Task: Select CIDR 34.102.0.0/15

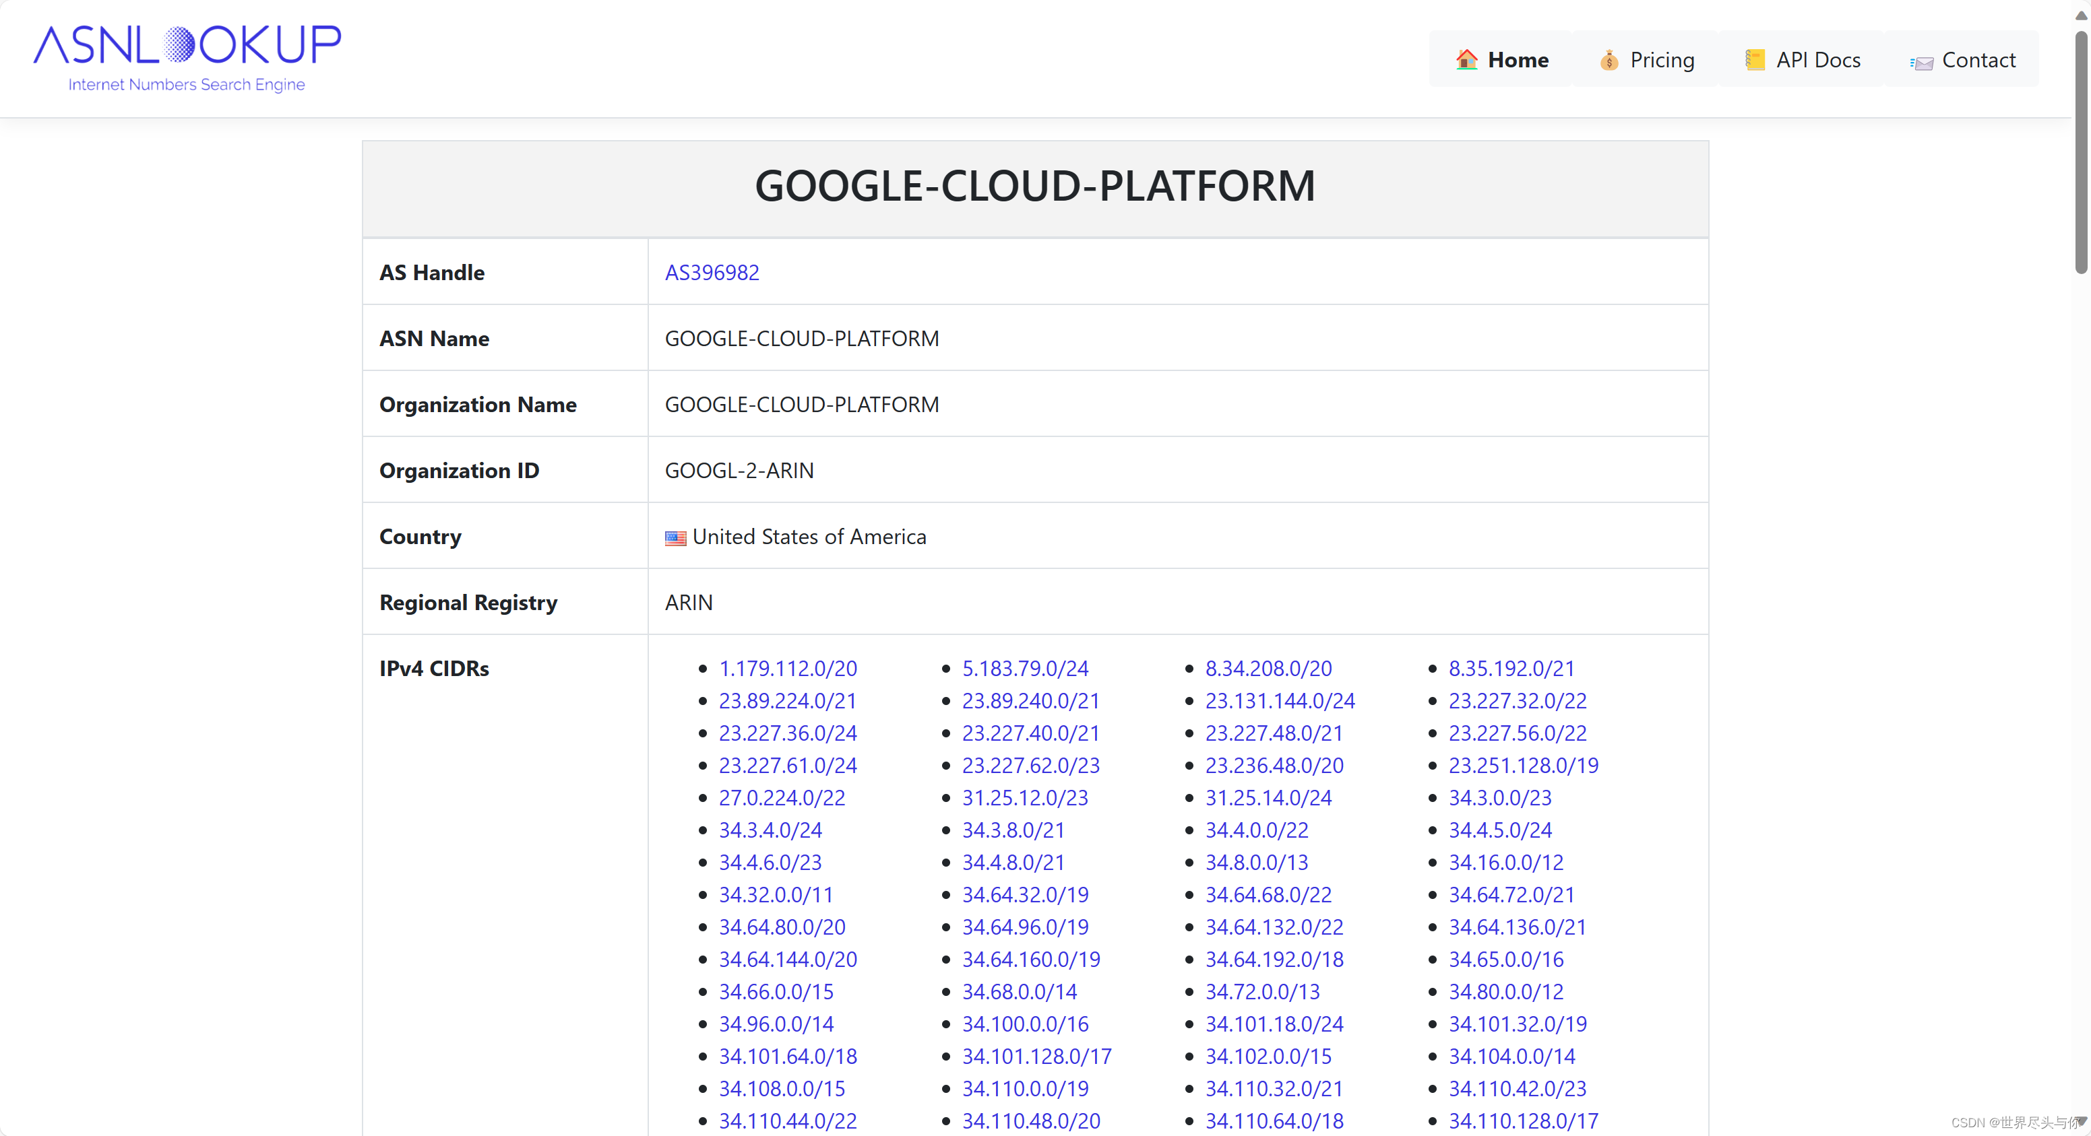Action: pyautogui.click(x=1268, y=1057)
